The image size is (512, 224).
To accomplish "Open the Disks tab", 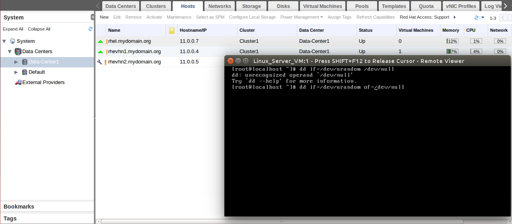I will pos(283,6).
